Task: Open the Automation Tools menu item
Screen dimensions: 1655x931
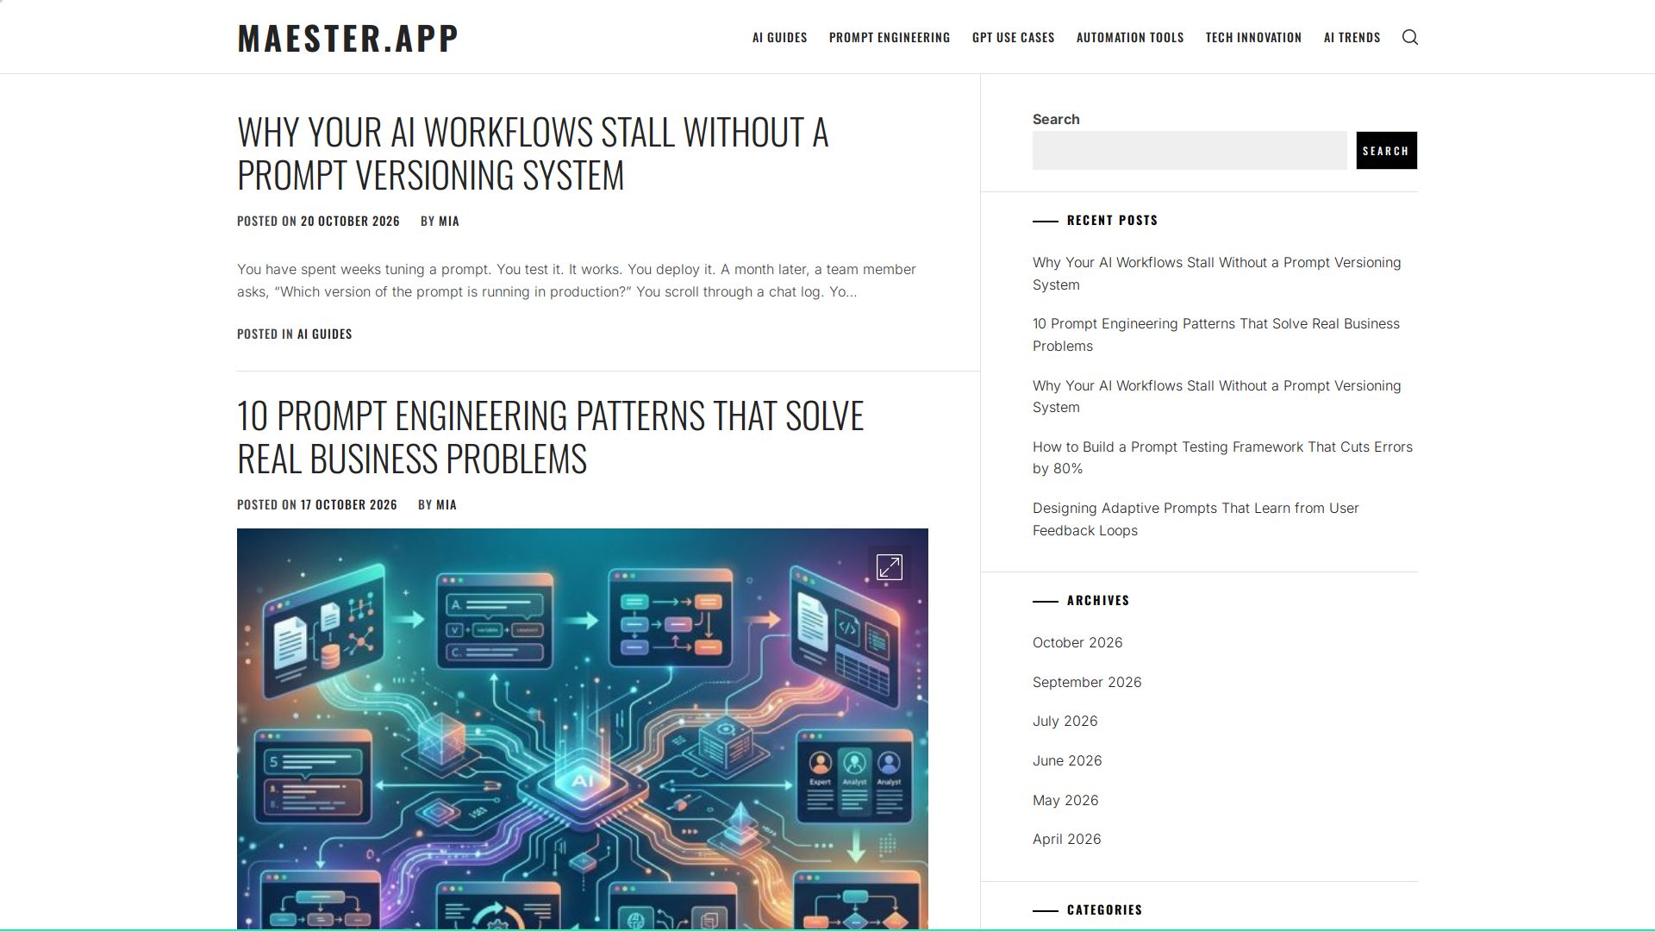Action: [1129, 37]
